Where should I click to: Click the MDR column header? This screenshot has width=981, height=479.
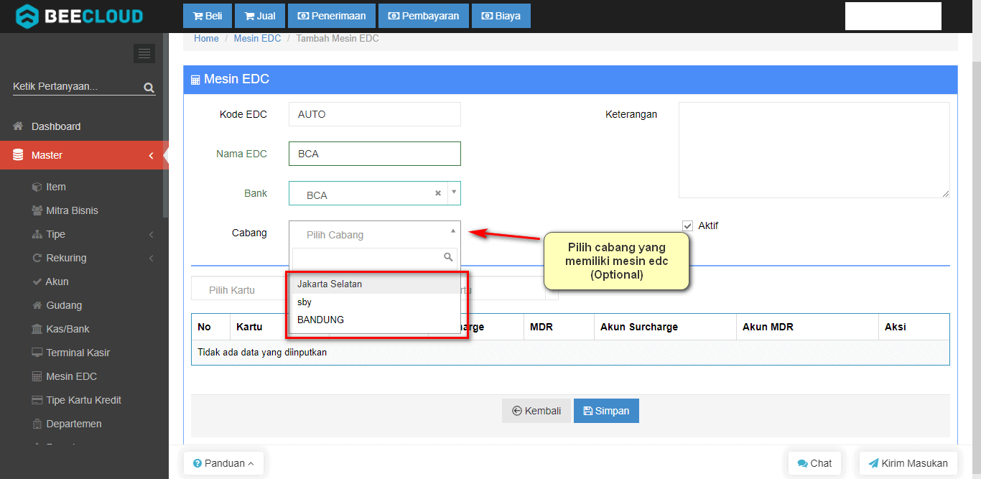[559, 327]
